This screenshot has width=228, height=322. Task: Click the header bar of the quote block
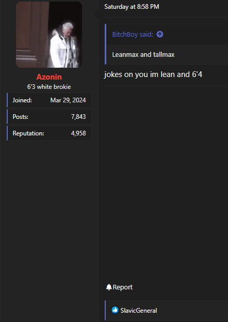click(167, 34)
